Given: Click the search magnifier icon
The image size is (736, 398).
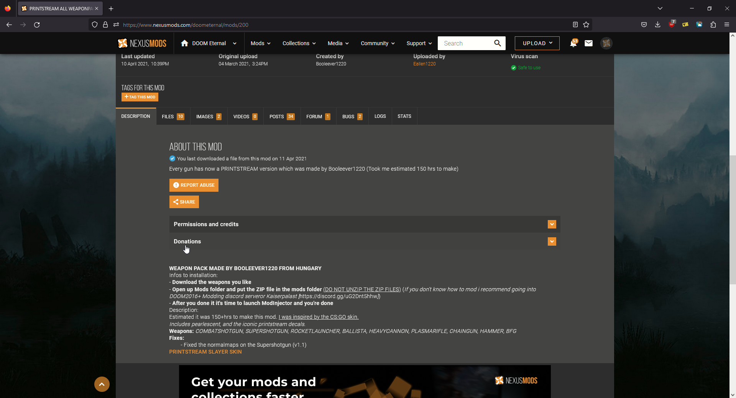Looking at the screenshot, I should coord(498,43).
